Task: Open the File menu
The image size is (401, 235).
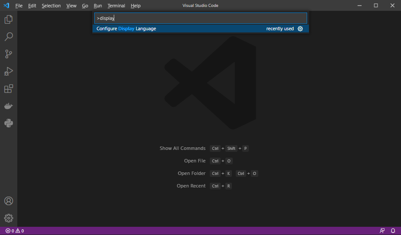Action: click(19, 6)
